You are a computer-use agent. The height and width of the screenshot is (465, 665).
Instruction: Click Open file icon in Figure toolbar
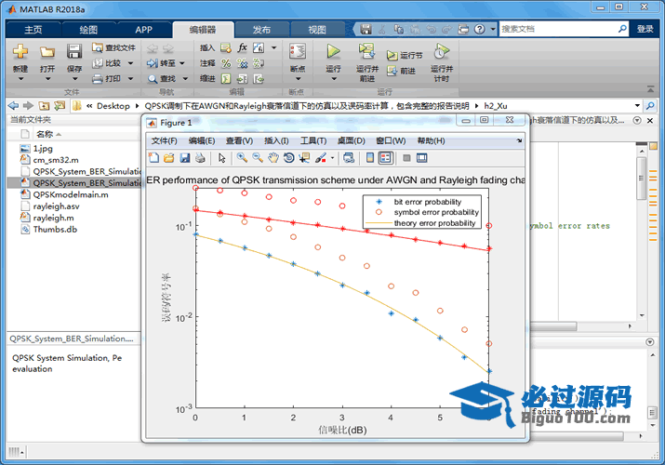coord(168,158)
